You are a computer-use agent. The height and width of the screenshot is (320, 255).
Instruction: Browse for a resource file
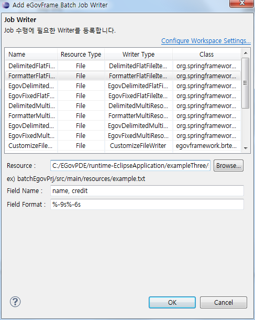pos(228,166)
